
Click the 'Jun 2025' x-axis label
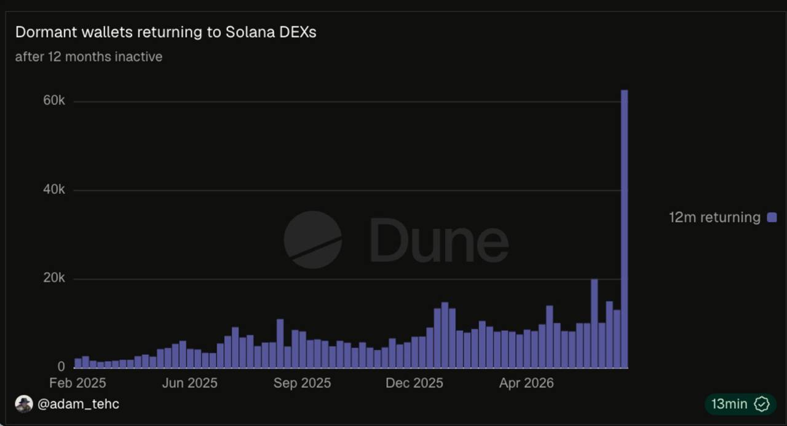189,383
